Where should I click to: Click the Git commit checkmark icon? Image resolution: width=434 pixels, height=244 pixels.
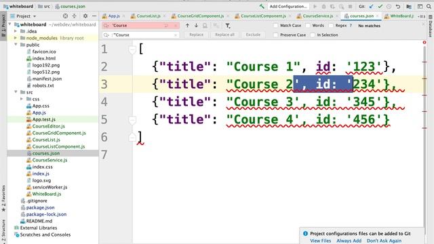(x=380, y=6)
